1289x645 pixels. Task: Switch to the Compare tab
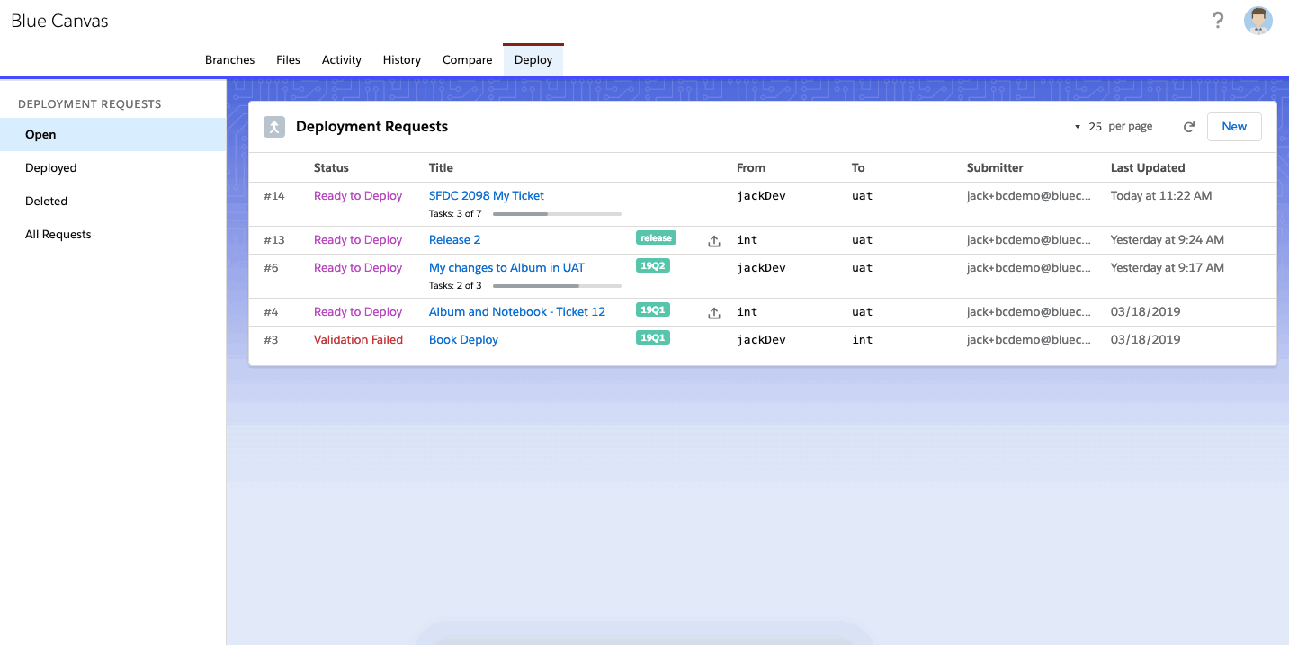point(467,60)
